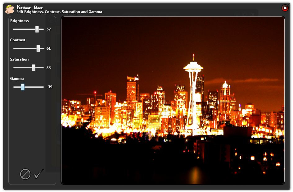Click the Picture Dude title text
Screen dimensions: 293x192
click(30, 7)
